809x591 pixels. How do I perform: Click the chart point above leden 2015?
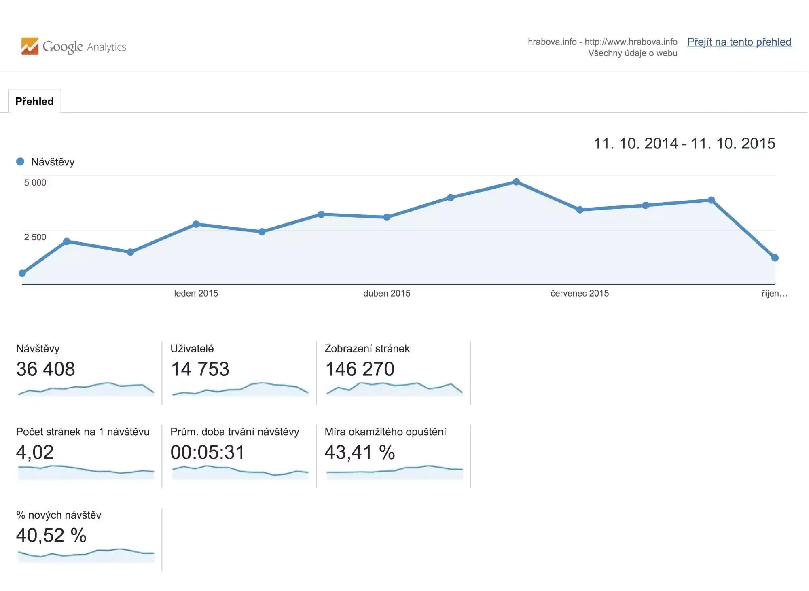196,224
